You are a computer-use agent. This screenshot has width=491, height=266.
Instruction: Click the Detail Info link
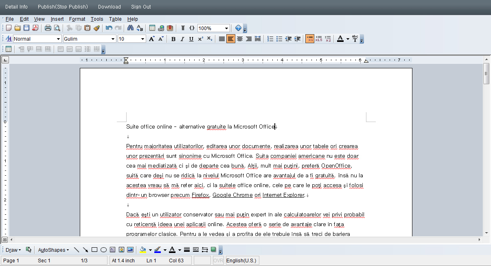(x=16, y=7)
